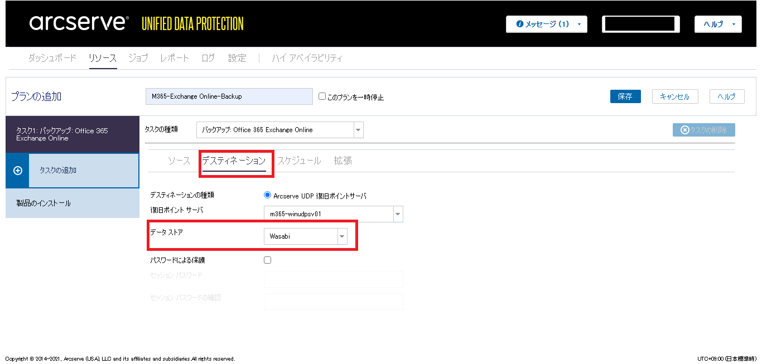Go to the ログ menu
762x364 pixels.
(x=208, y=58)
